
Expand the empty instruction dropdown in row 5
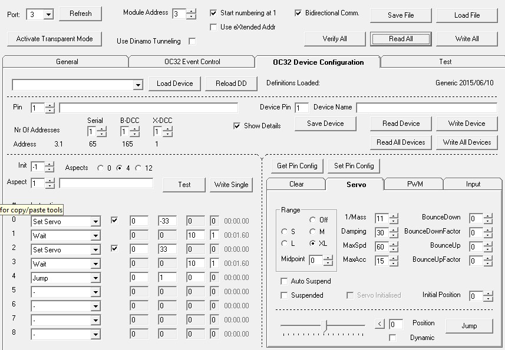click(x=95, y=292)
